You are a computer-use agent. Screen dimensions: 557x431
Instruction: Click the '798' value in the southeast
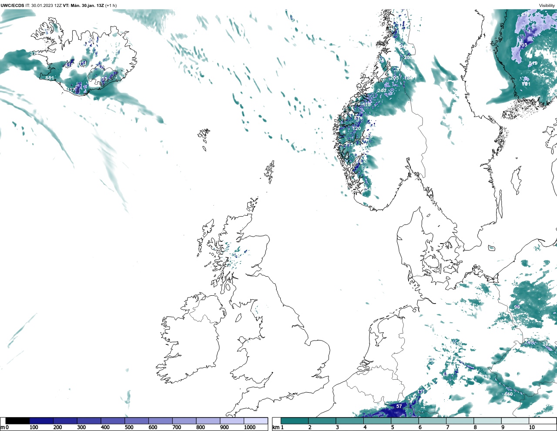[486, 377]
